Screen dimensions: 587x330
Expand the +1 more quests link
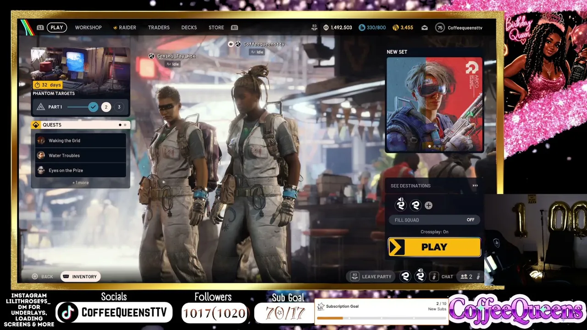click(80, 182)
